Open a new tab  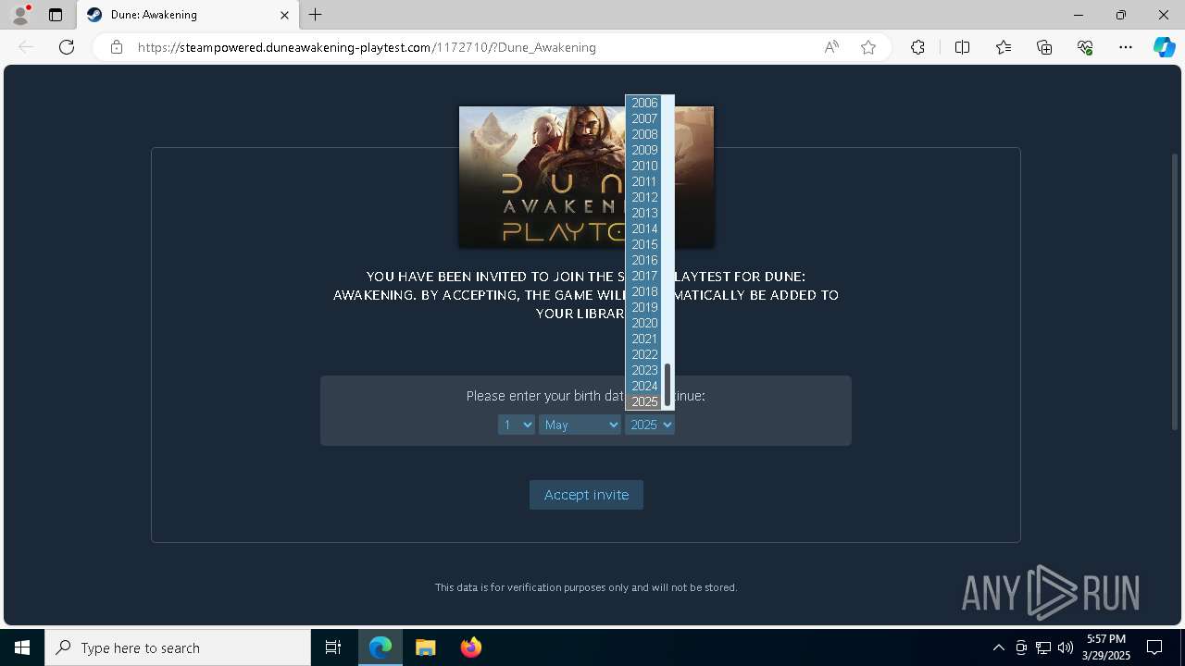[316, 15]
